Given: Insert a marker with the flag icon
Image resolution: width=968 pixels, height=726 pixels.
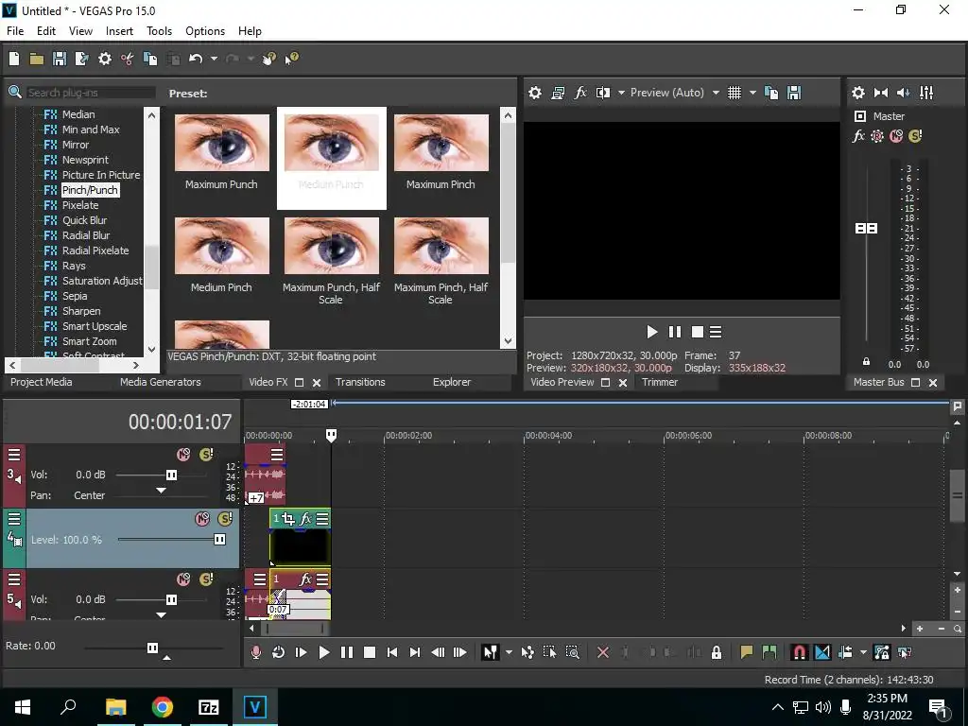Looking at the screenshot, I should [x=747, y=652].
